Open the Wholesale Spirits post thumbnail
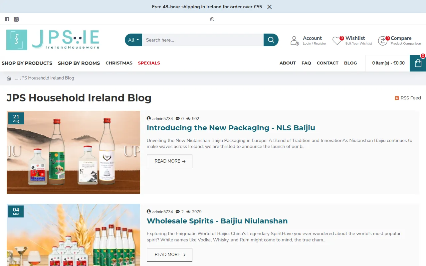426x266 pixels. (x=73, y=235)
